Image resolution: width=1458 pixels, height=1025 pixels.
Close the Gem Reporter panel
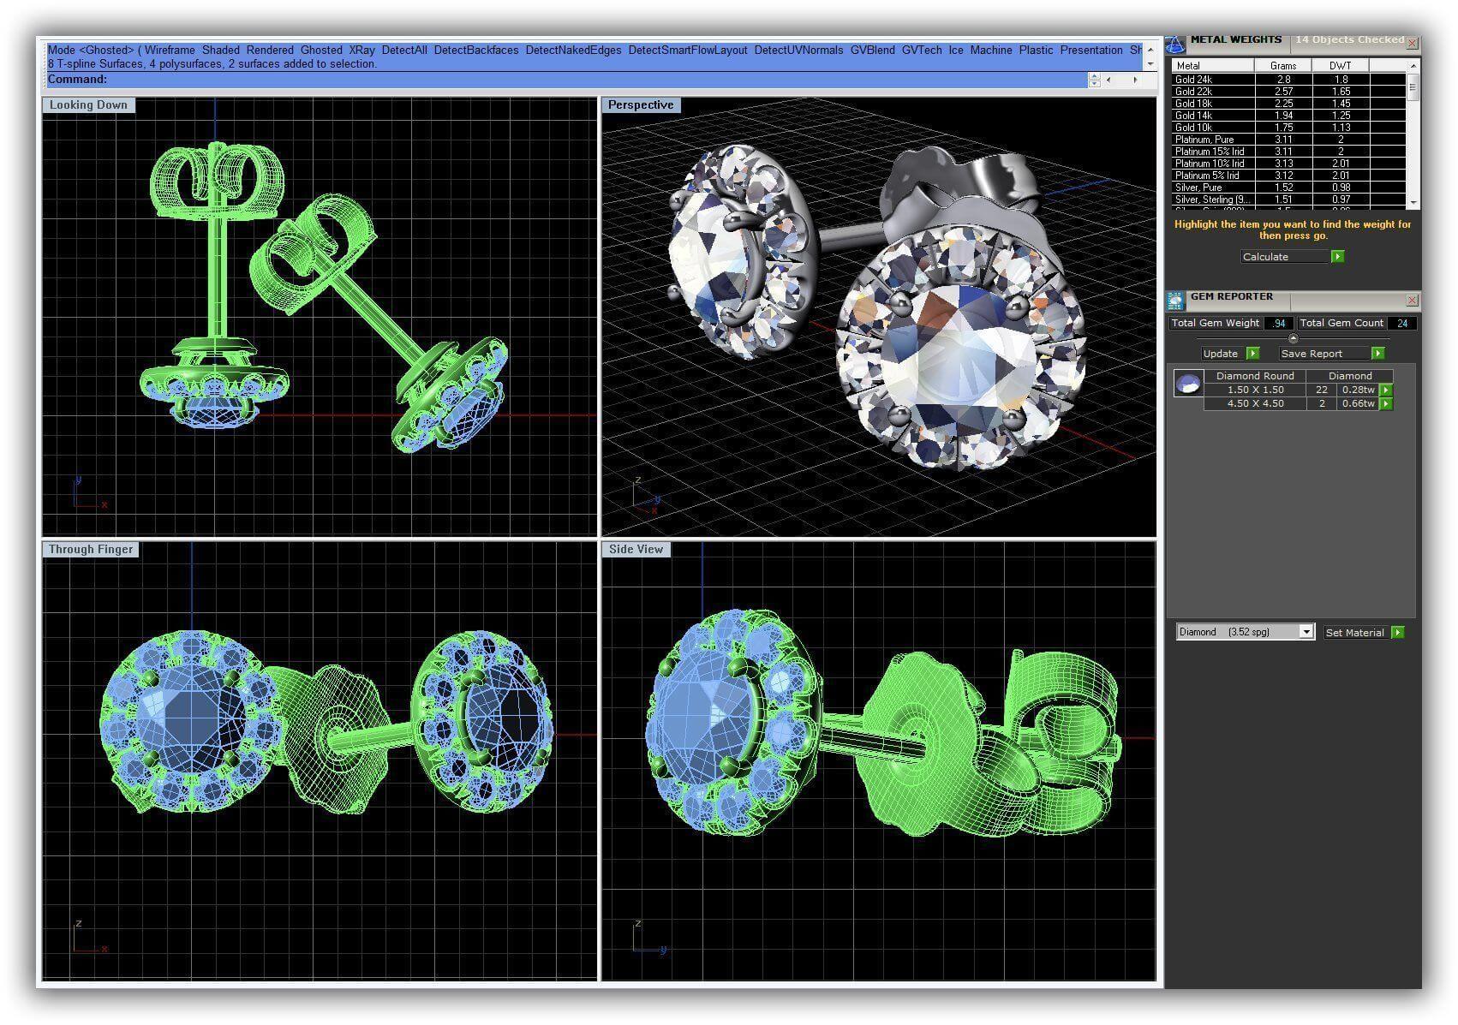tap(1412, 301)
